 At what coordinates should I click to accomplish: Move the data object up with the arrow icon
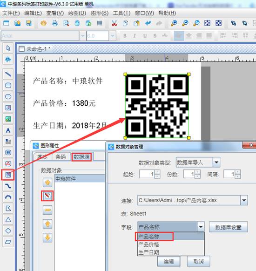pyautogui.click(x=47, y=224)
